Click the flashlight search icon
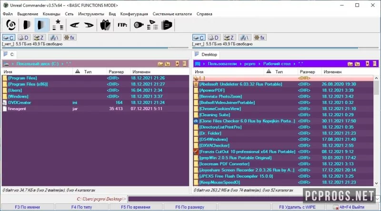Screen dimensions: 381x211 (139, 25)
